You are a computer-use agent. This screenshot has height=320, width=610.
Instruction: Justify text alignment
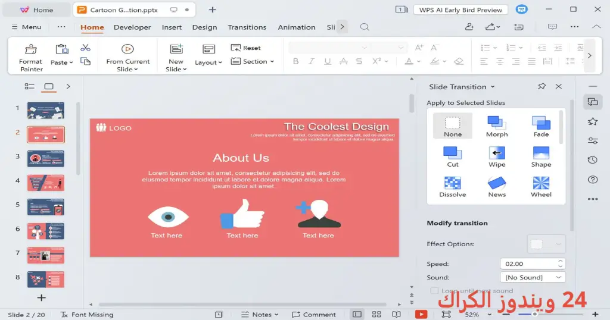click(x=532, y=61)
